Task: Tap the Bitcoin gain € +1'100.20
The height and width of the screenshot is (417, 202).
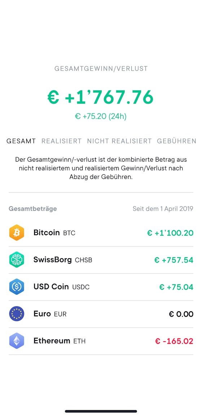Action: tap(170, 233)
